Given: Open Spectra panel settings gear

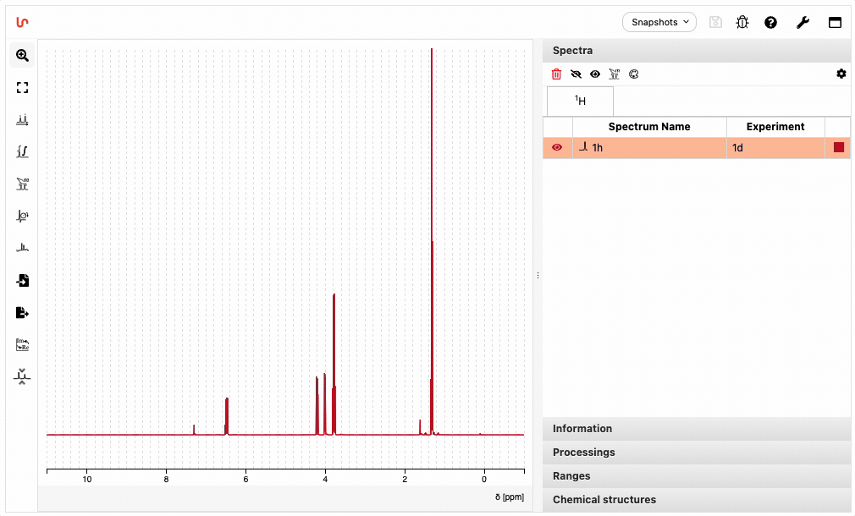Looking at the screenshot, I should [841, 74].
